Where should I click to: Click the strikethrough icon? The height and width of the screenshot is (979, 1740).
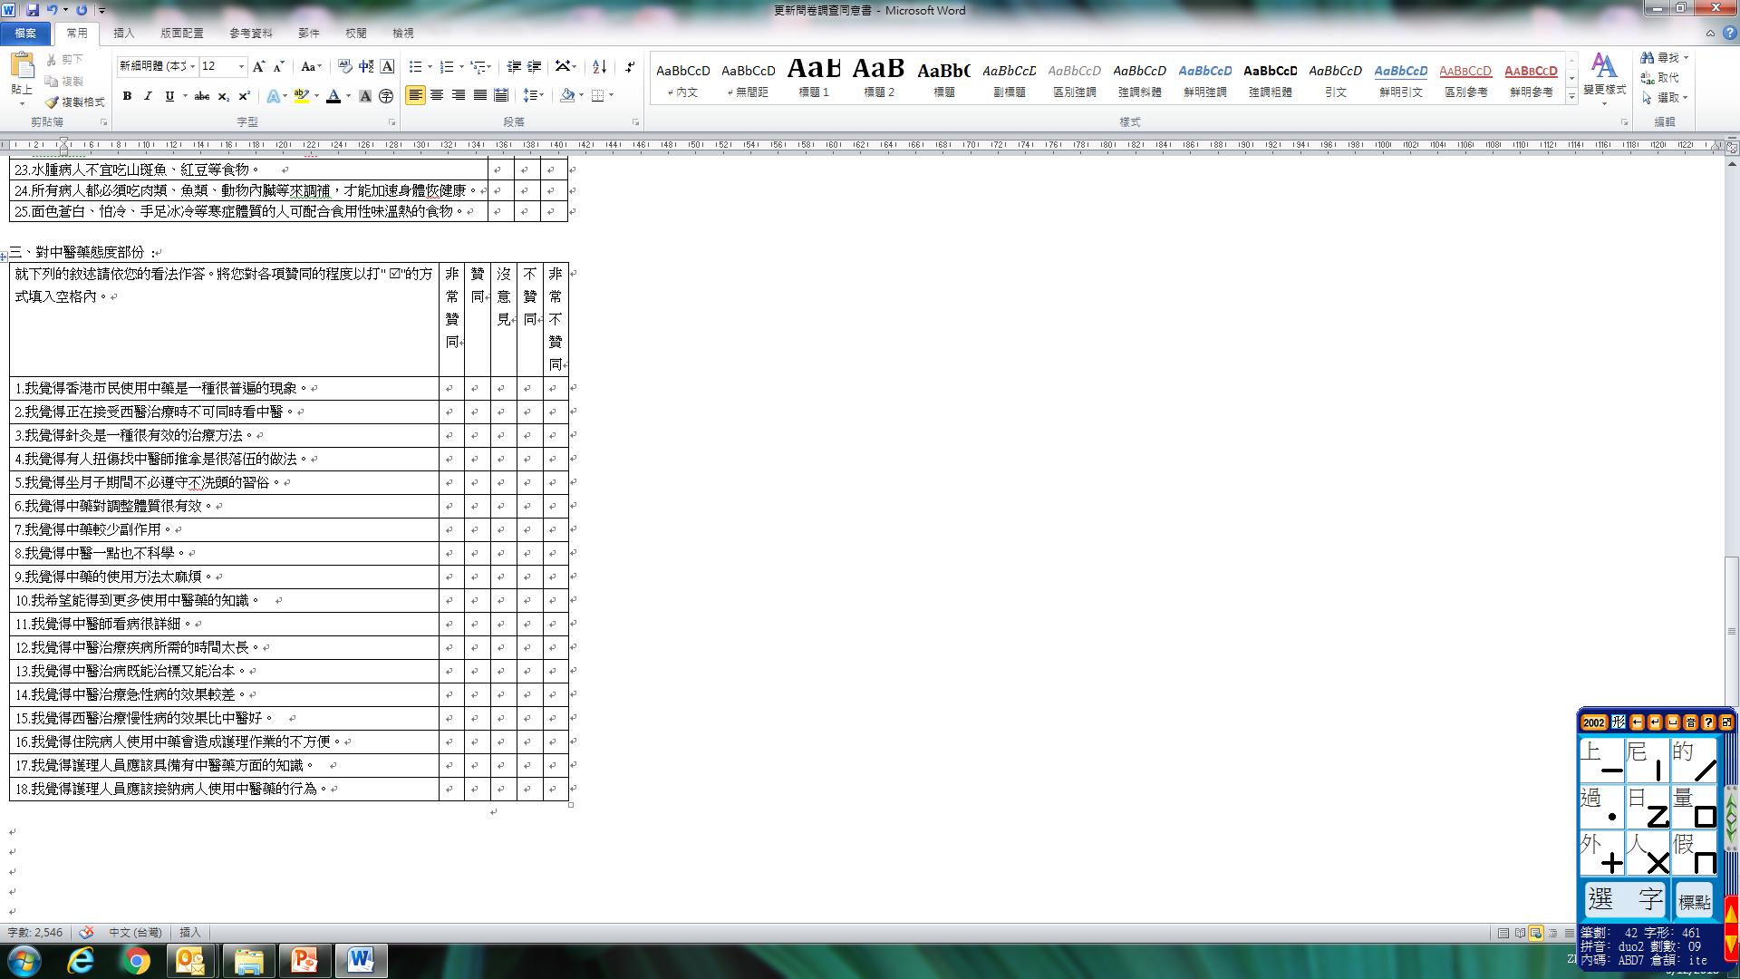(201, 96)
